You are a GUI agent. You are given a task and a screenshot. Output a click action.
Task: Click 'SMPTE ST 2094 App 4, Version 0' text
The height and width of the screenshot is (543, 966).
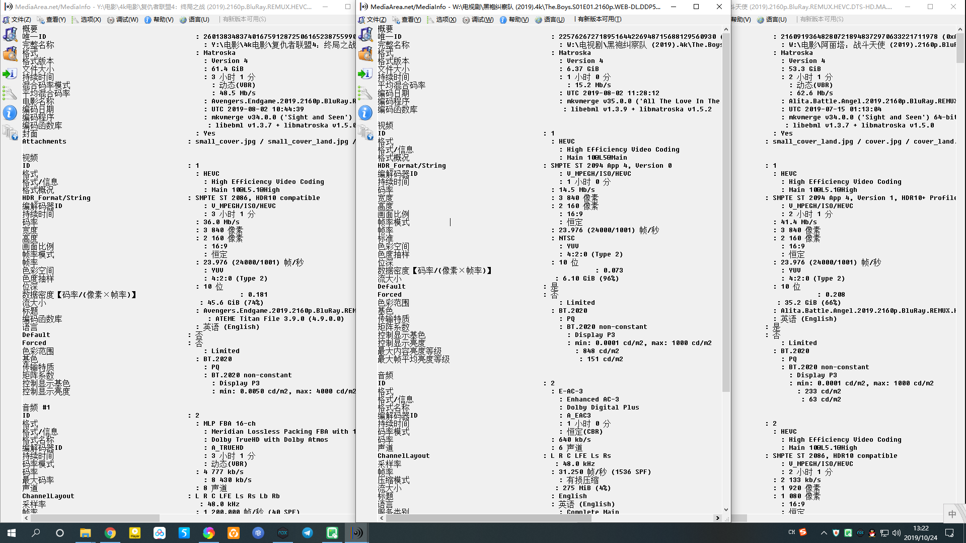[x=611, y=166]
